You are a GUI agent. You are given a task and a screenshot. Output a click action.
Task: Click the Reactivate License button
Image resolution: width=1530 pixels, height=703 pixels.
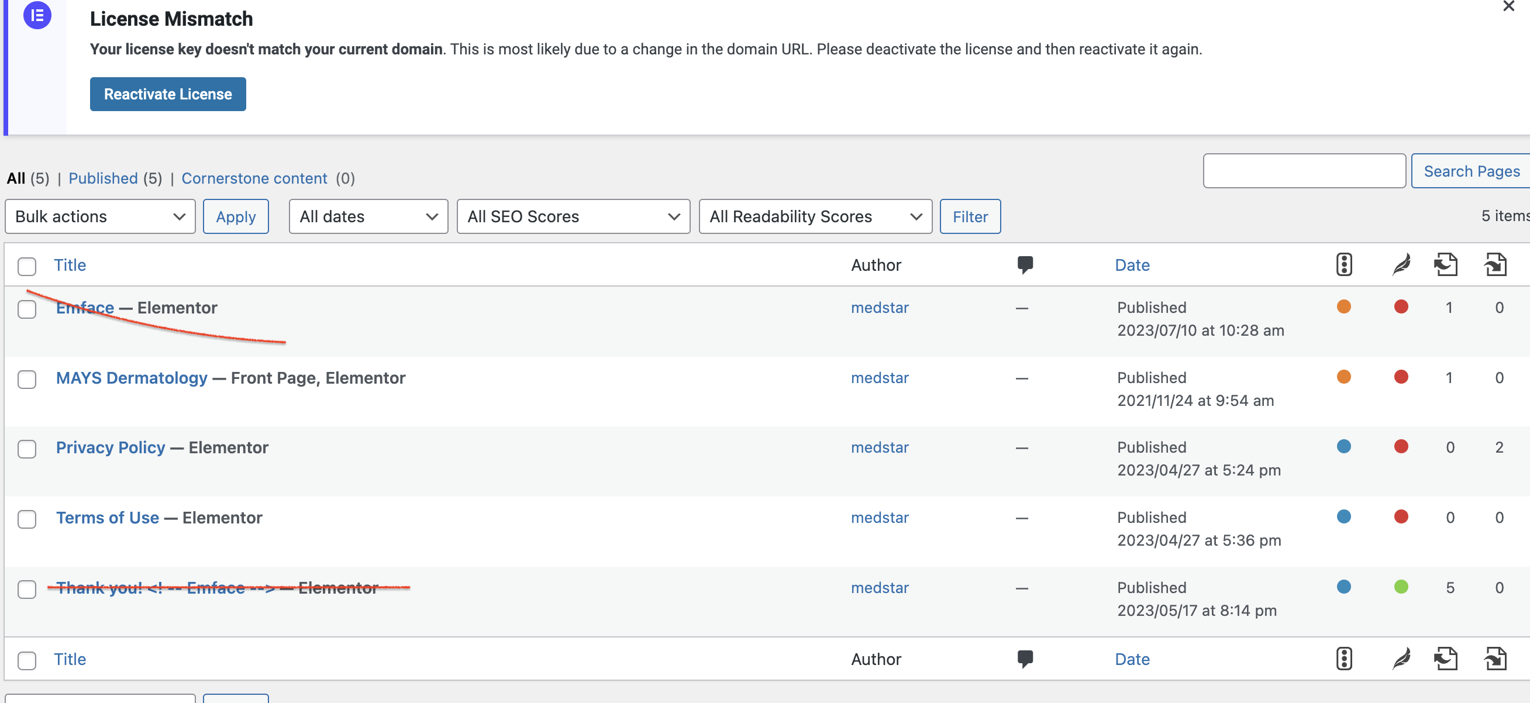coord(168,94)
